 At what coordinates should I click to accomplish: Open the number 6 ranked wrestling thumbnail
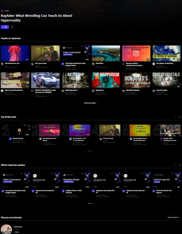point(170,130)
